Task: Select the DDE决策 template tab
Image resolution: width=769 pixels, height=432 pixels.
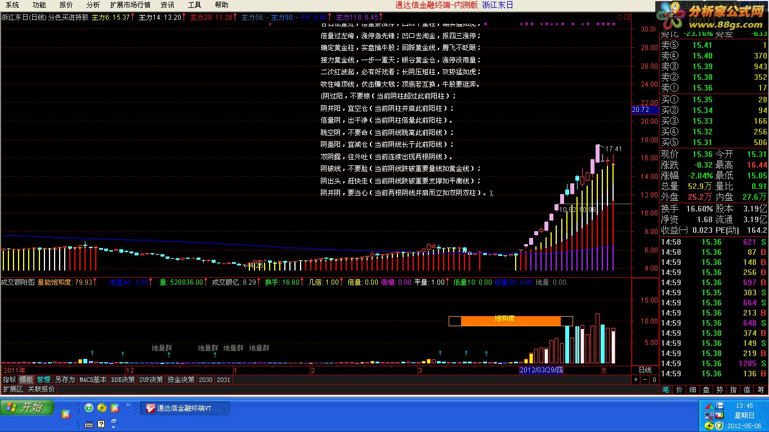Action: point(123,380)
